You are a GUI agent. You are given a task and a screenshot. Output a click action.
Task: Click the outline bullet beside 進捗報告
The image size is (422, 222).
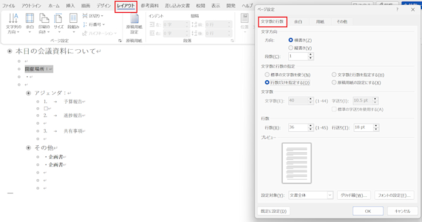coord(38,115)
